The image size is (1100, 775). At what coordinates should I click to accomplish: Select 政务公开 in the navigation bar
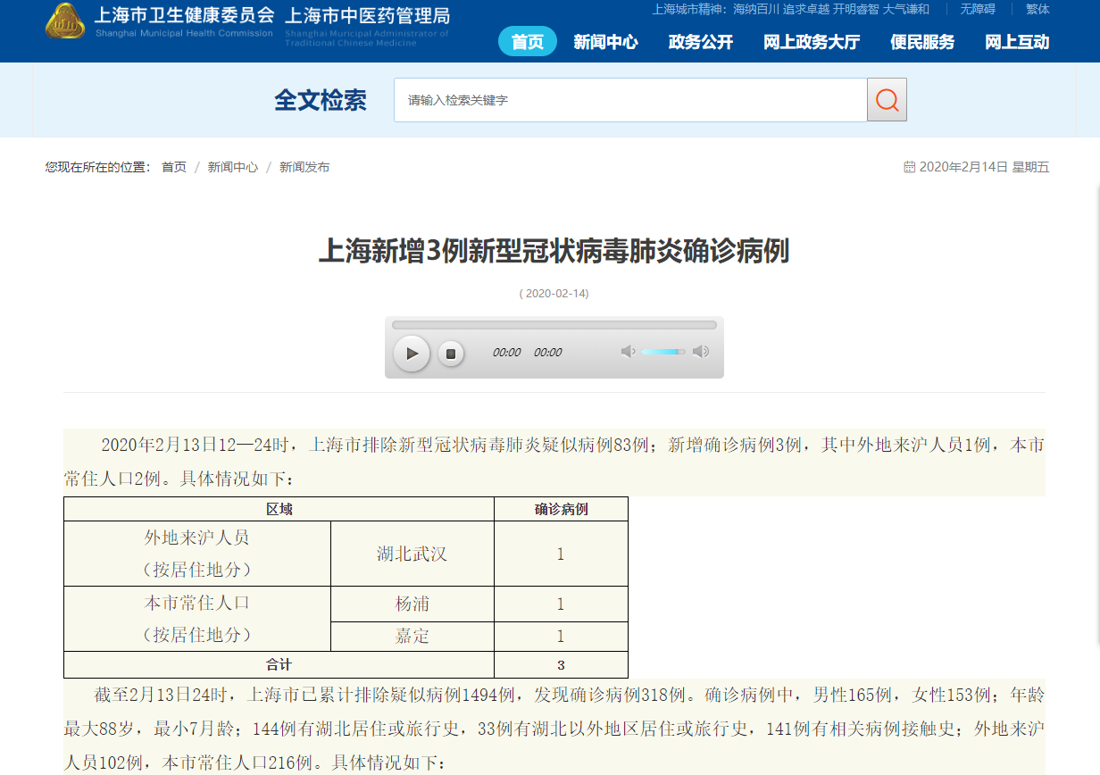tap(701, 42)
